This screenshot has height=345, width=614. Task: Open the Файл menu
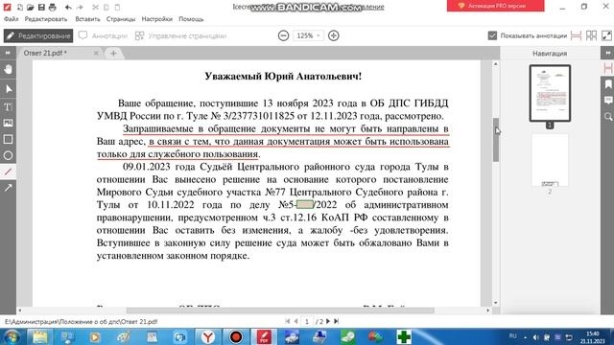pos(11,19)
